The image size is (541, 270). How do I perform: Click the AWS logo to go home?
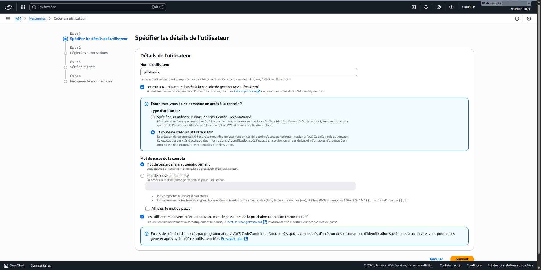[x=8, y=7]
